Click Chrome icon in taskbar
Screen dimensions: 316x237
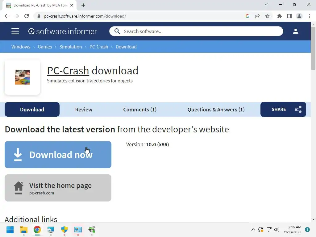(37, 230)
